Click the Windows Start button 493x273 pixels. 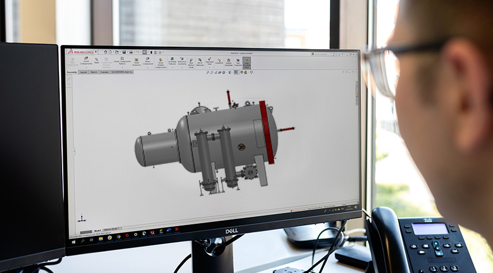tap(72, 241)
